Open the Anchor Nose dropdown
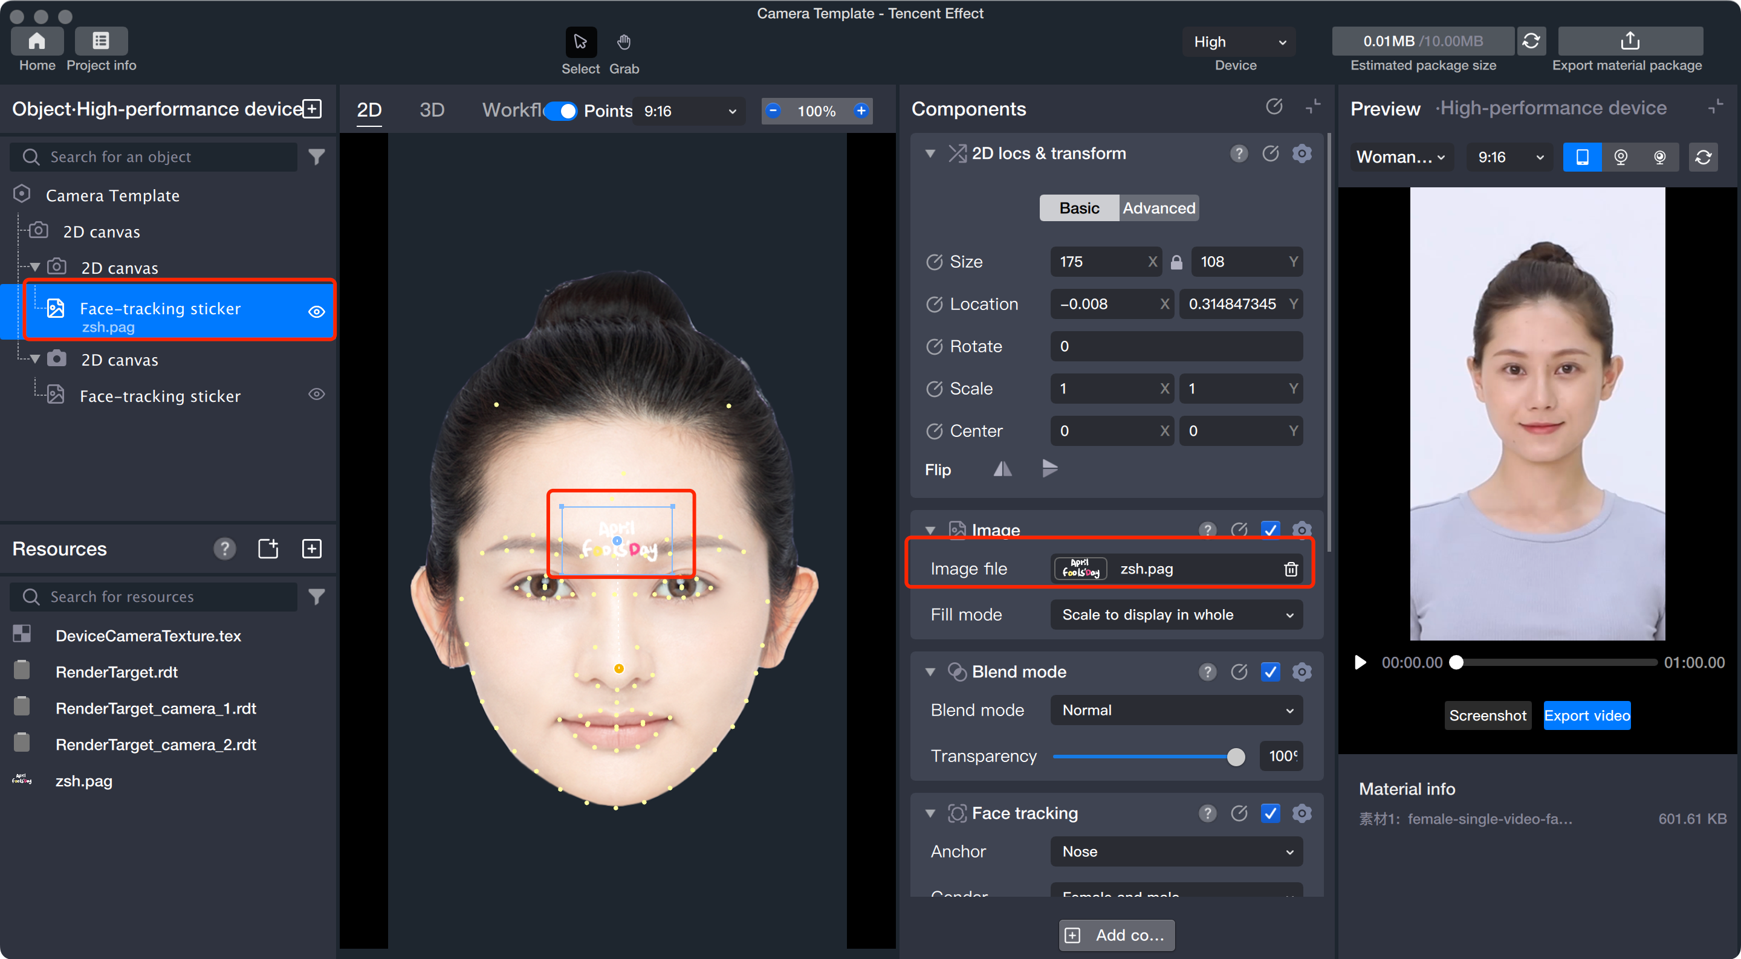This screenshot has height=959, width=1741. pos(1176,851)
